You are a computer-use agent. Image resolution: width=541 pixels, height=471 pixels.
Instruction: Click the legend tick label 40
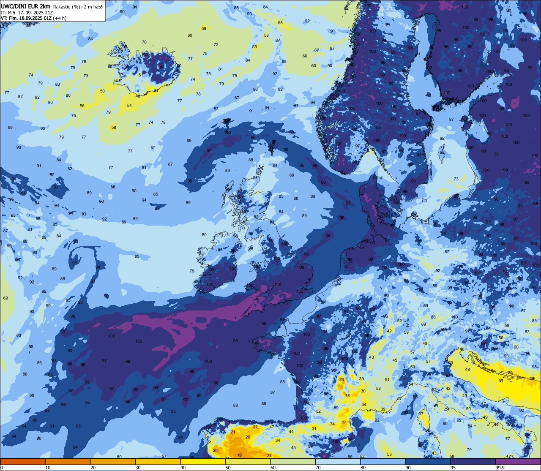tap(183, 468)
